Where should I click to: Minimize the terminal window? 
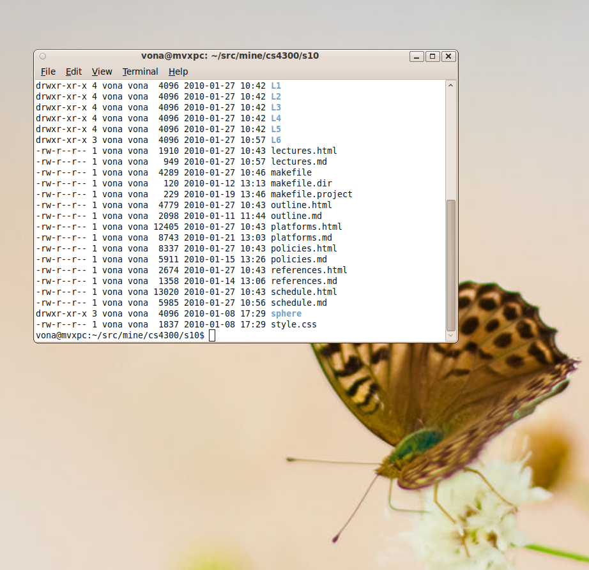(417, 56)
